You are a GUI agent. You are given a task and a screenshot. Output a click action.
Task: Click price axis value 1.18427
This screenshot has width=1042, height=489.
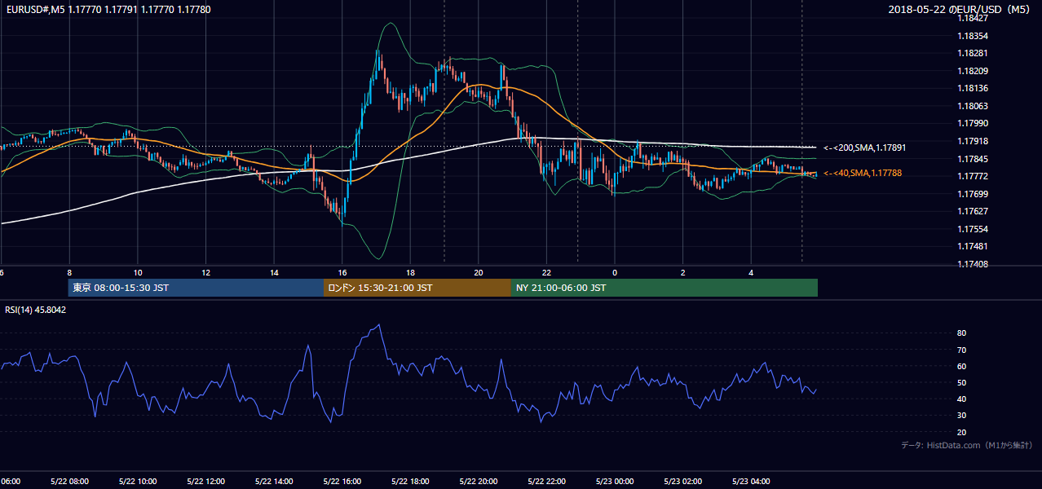(x=973, y=18)
